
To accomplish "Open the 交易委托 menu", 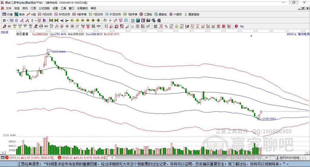I will 82,8.
